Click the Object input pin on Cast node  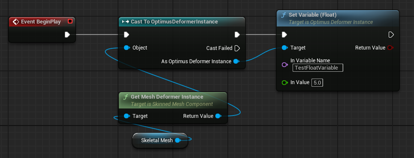point(127,47)
